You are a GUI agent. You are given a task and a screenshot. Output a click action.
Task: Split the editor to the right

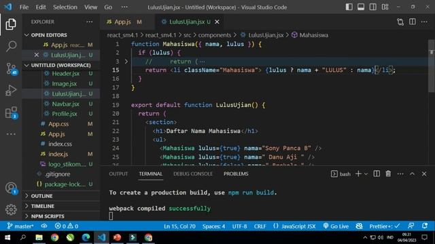(x=413, y=22)
